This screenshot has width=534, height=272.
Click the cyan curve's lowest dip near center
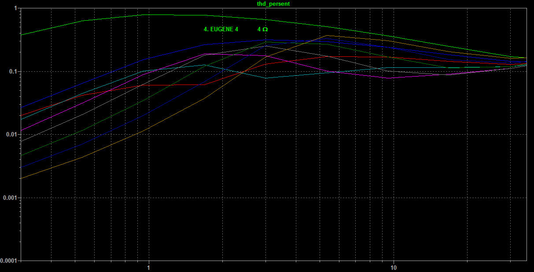(x=265, y=78)
